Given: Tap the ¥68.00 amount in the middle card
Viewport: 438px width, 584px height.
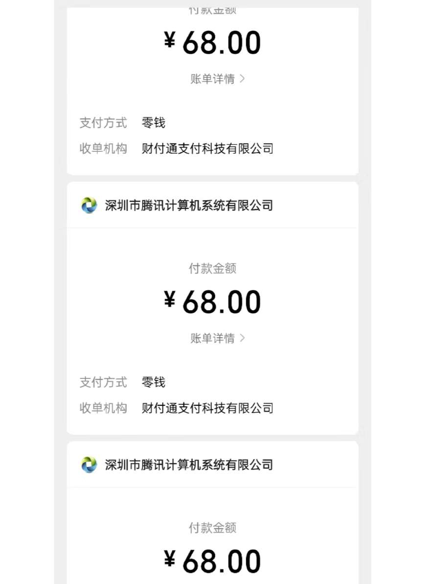Looking at the screenshot, I should coord(212,302).
